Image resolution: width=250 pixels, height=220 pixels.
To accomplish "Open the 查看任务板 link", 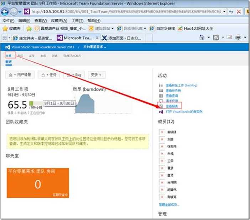I will [173, 90].
